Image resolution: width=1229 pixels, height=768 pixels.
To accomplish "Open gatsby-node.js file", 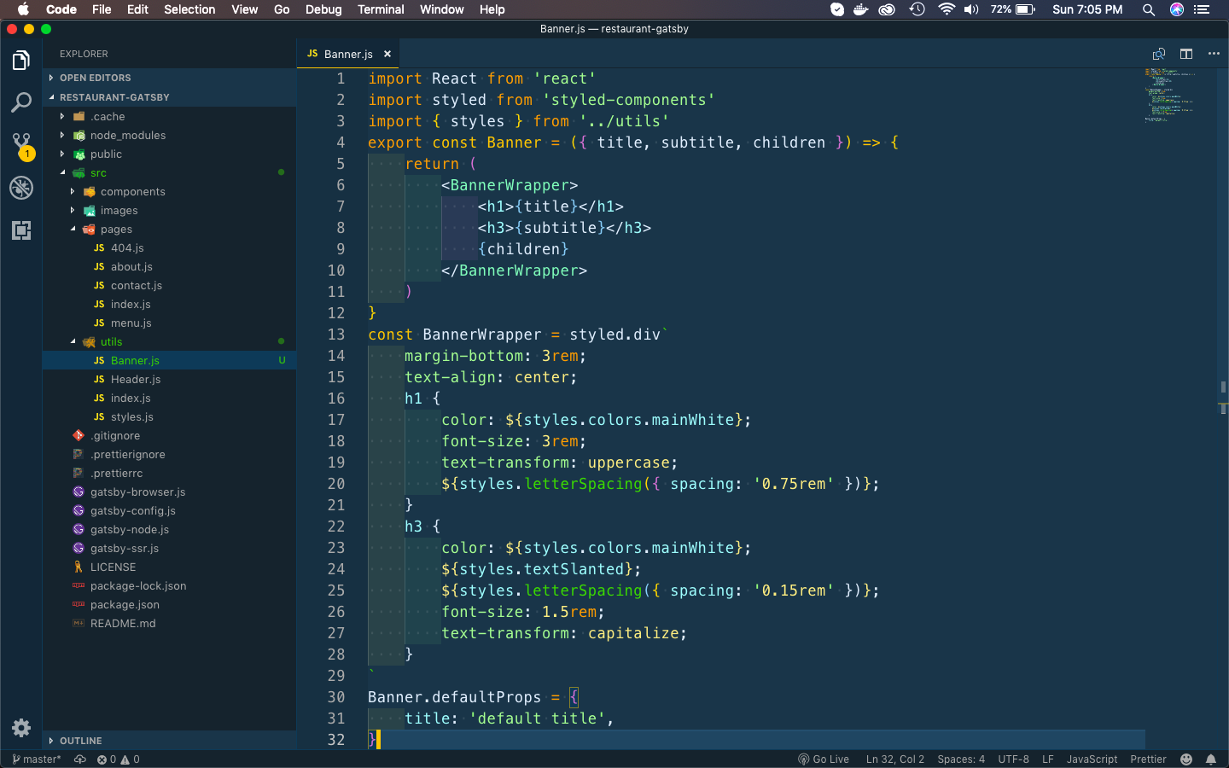I will [169, 530].
